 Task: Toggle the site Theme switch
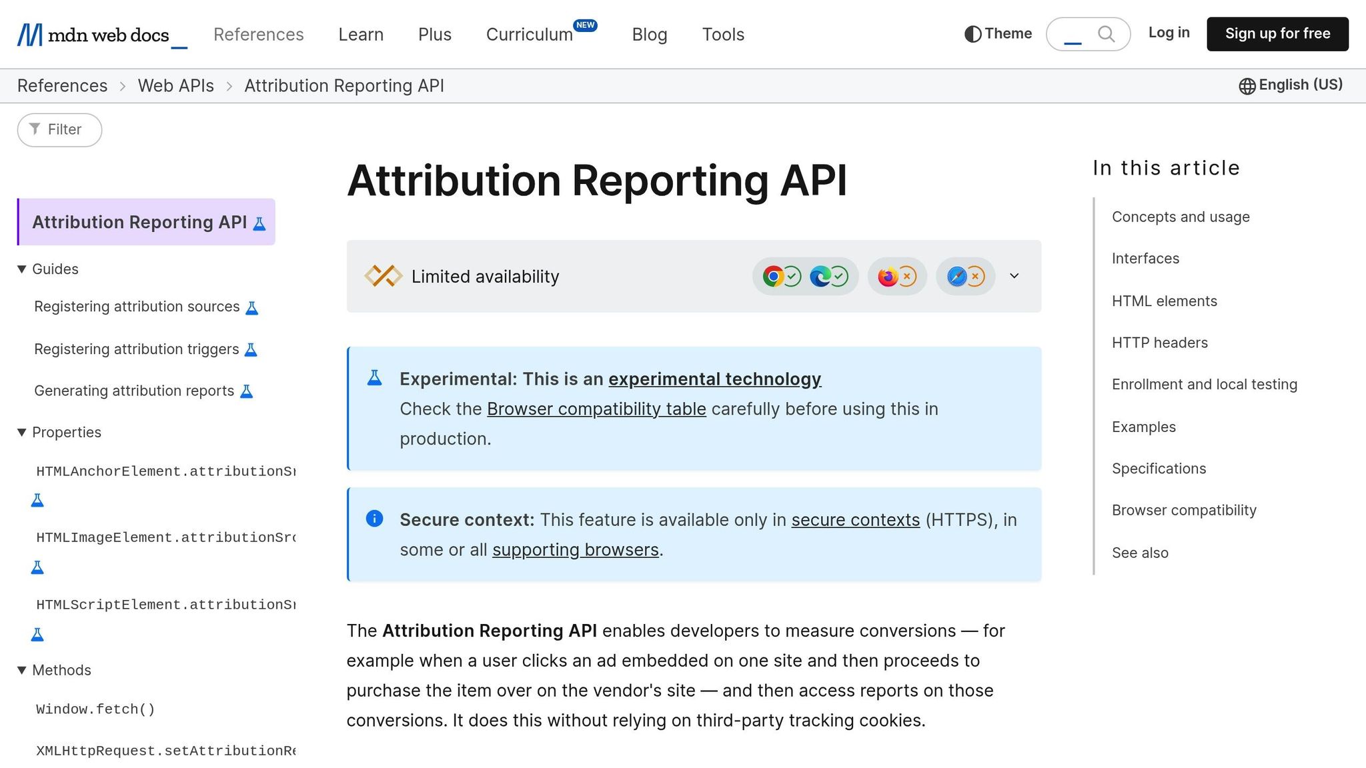click(997, 33)
